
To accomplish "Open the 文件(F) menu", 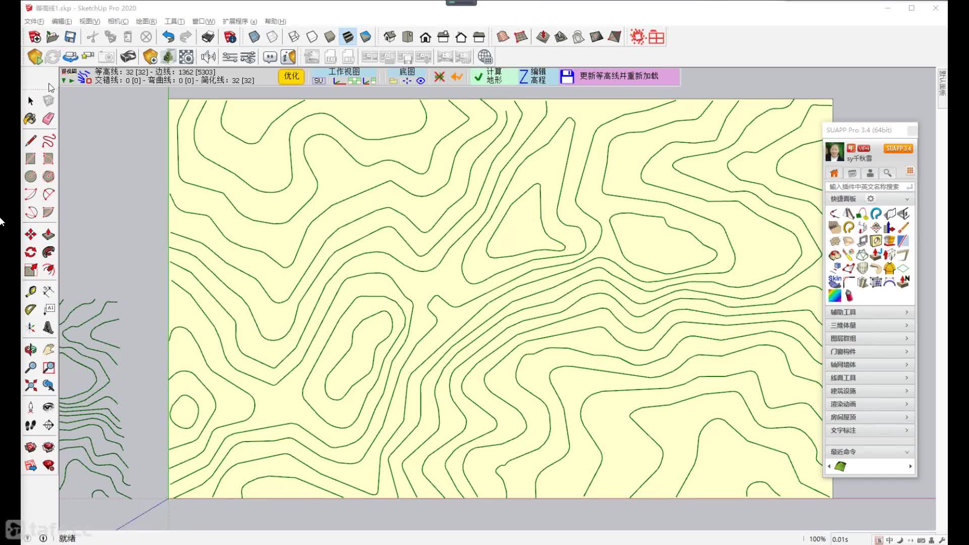I will (x=34, y=21).
